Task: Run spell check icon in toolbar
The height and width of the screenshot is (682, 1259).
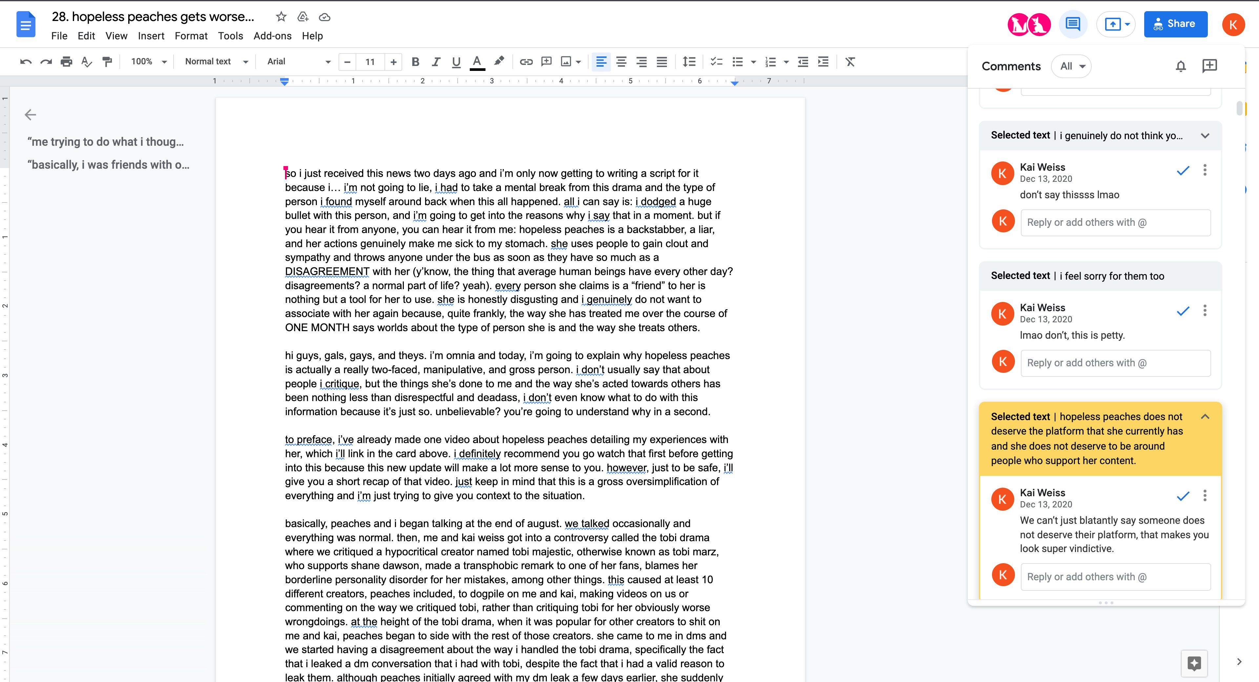Action: [87, 62]
